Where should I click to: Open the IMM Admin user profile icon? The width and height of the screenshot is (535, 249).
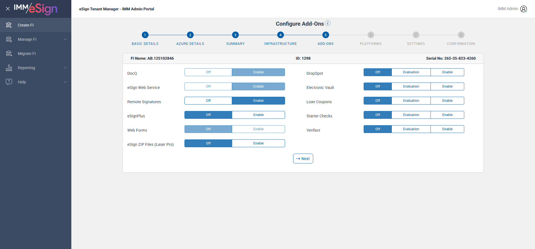[524, 9]
